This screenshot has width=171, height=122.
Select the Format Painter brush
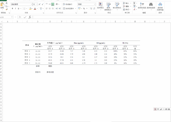pos(6,9)
